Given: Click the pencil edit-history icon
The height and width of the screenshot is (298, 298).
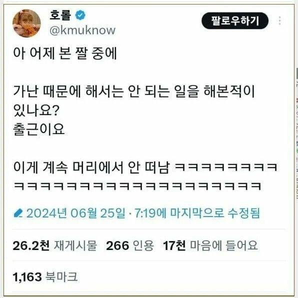Looking at the screenshot, I should 18,213.
